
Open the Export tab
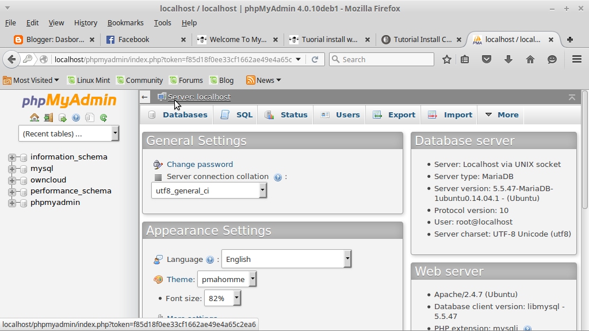click(x=393, y=115)
